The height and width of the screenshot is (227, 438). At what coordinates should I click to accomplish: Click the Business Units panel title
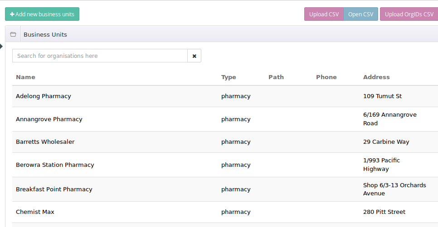[45, 34]
